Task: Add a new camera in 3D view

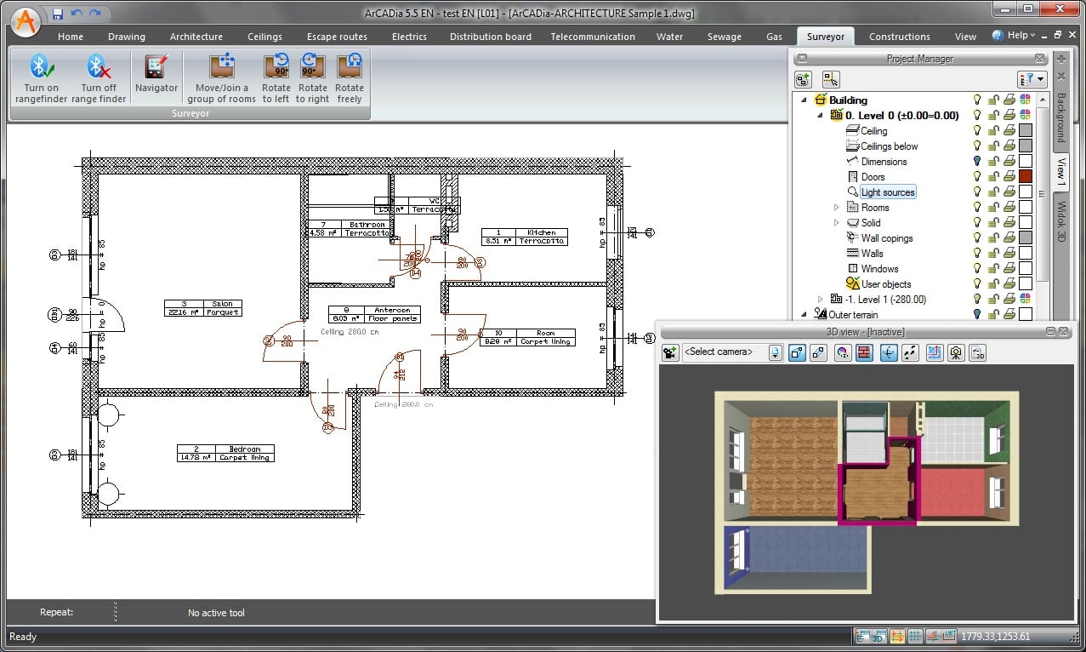Action: pos(670,352)
